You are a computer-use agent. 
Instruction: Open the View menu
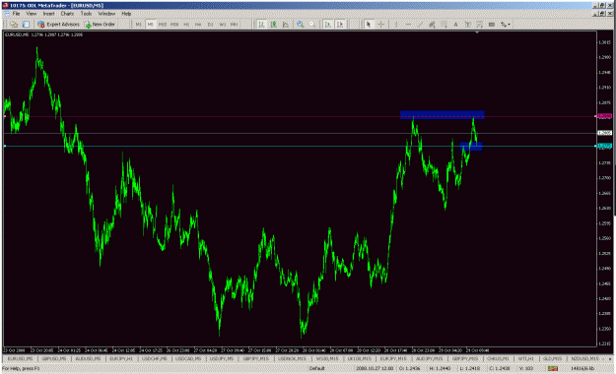pyautogui.click(x=32, y=14)
